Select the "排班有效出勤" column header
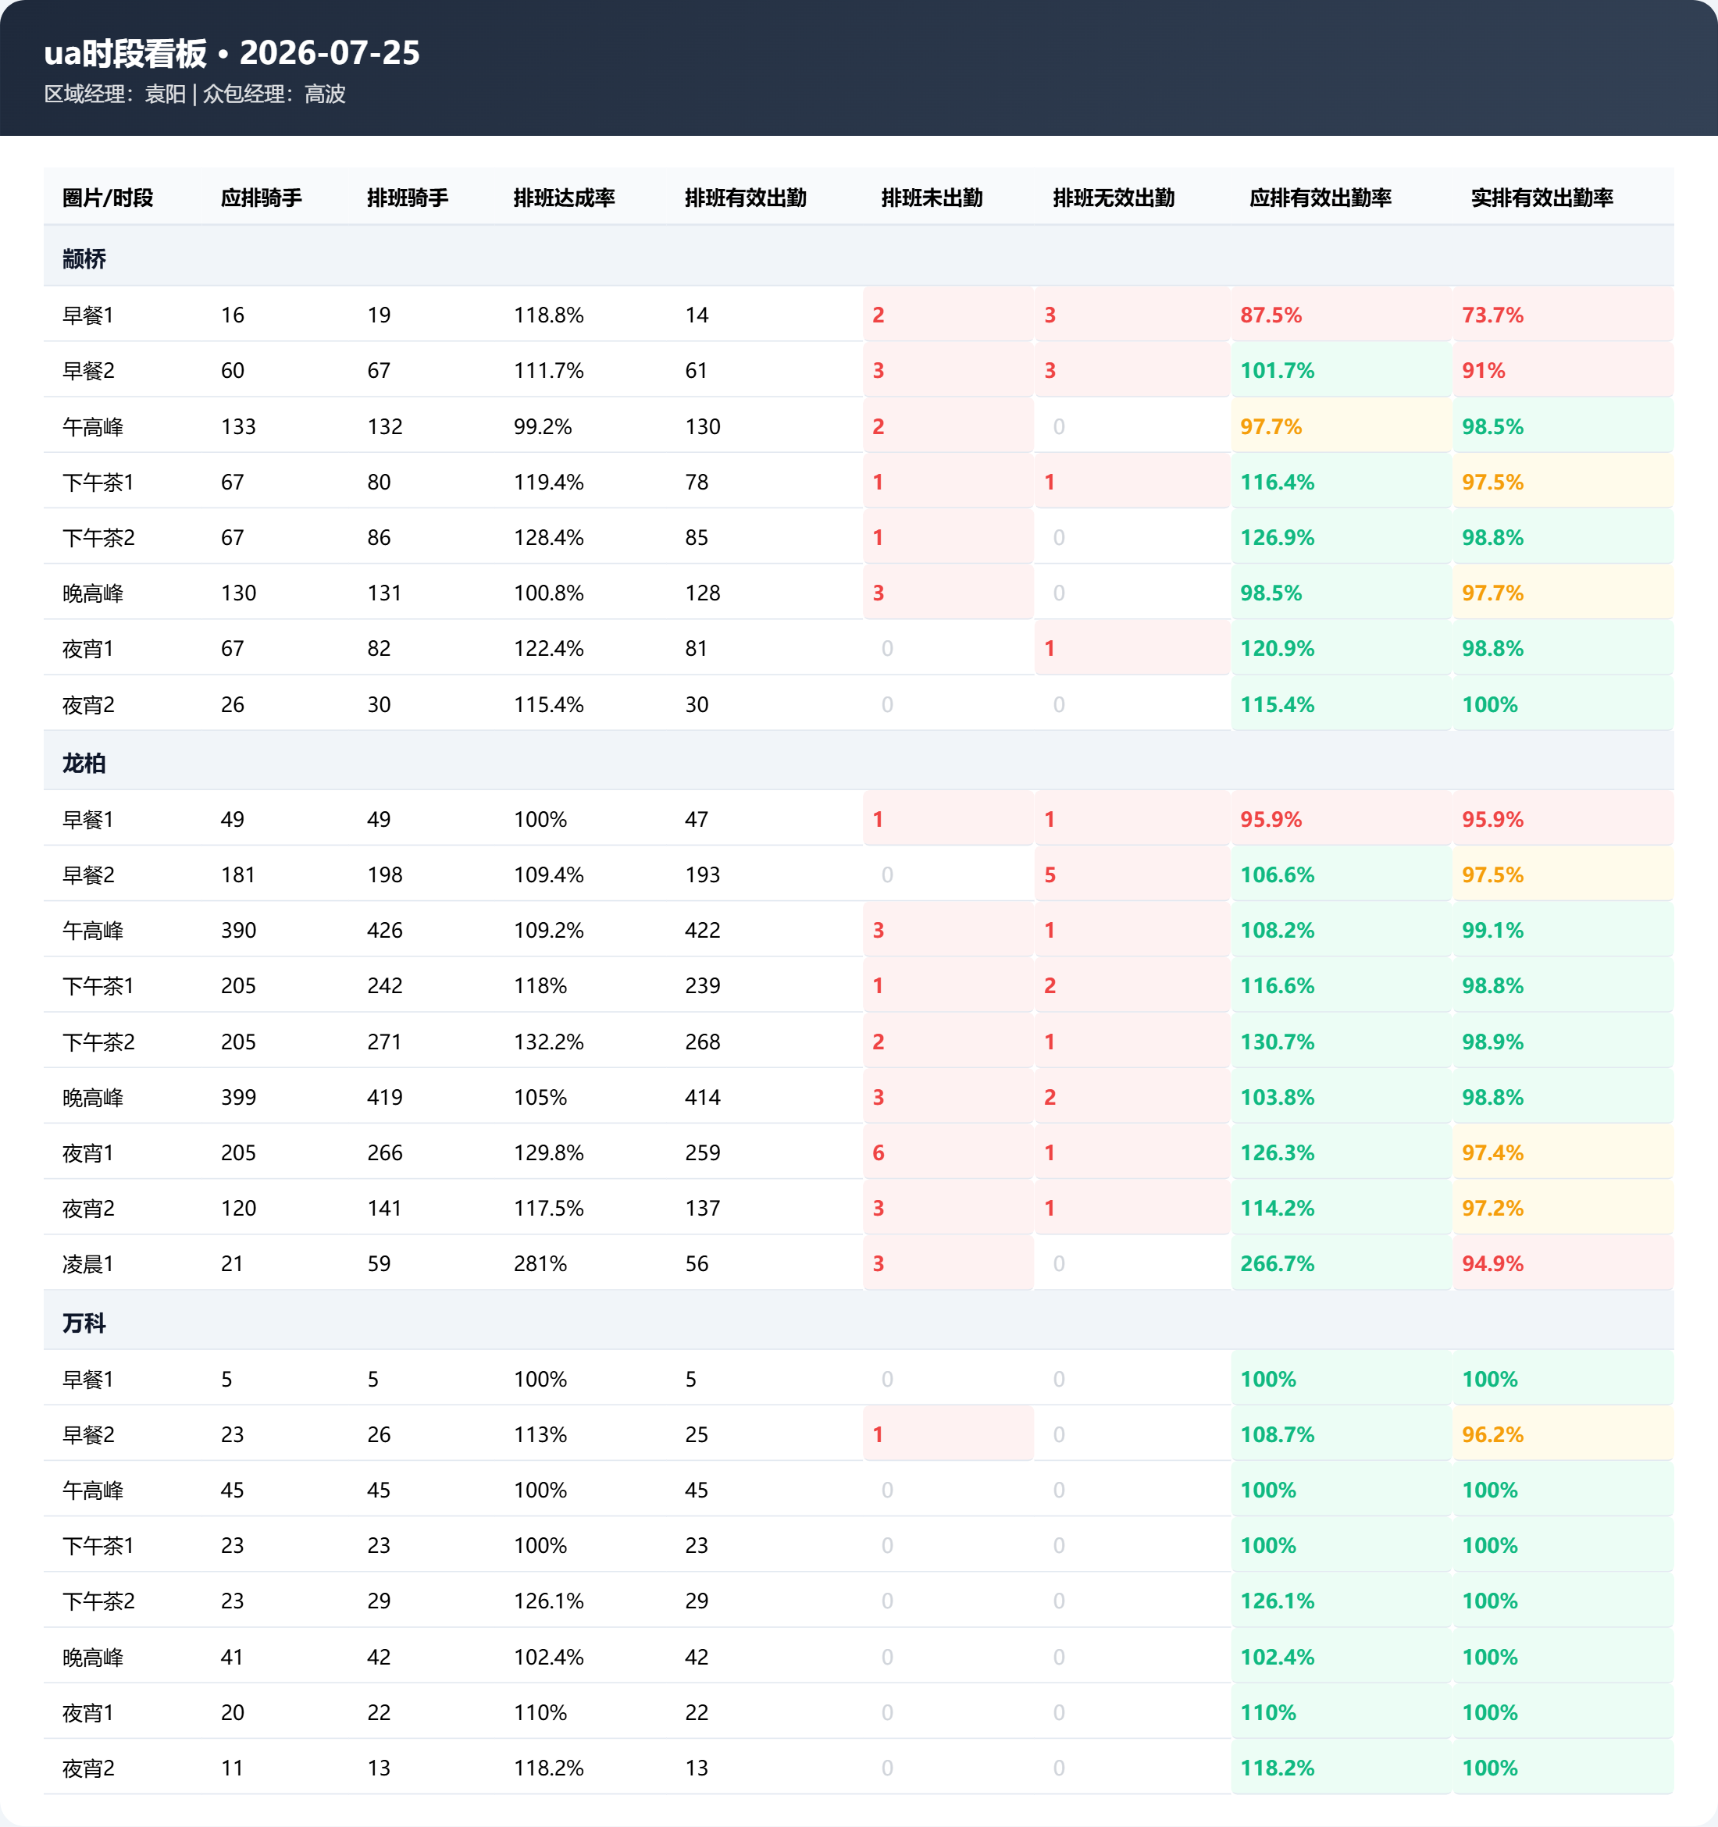The image size is (1718, 1827). 746,198
